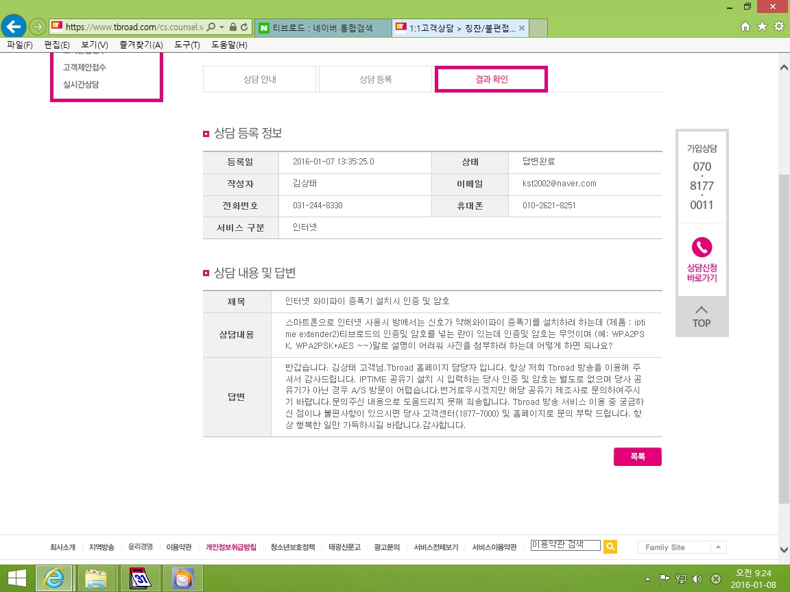Viewport: 790px width, 592px height.
Task: Open the calendar app in the taskbar
Action: (x=141, y=578)
